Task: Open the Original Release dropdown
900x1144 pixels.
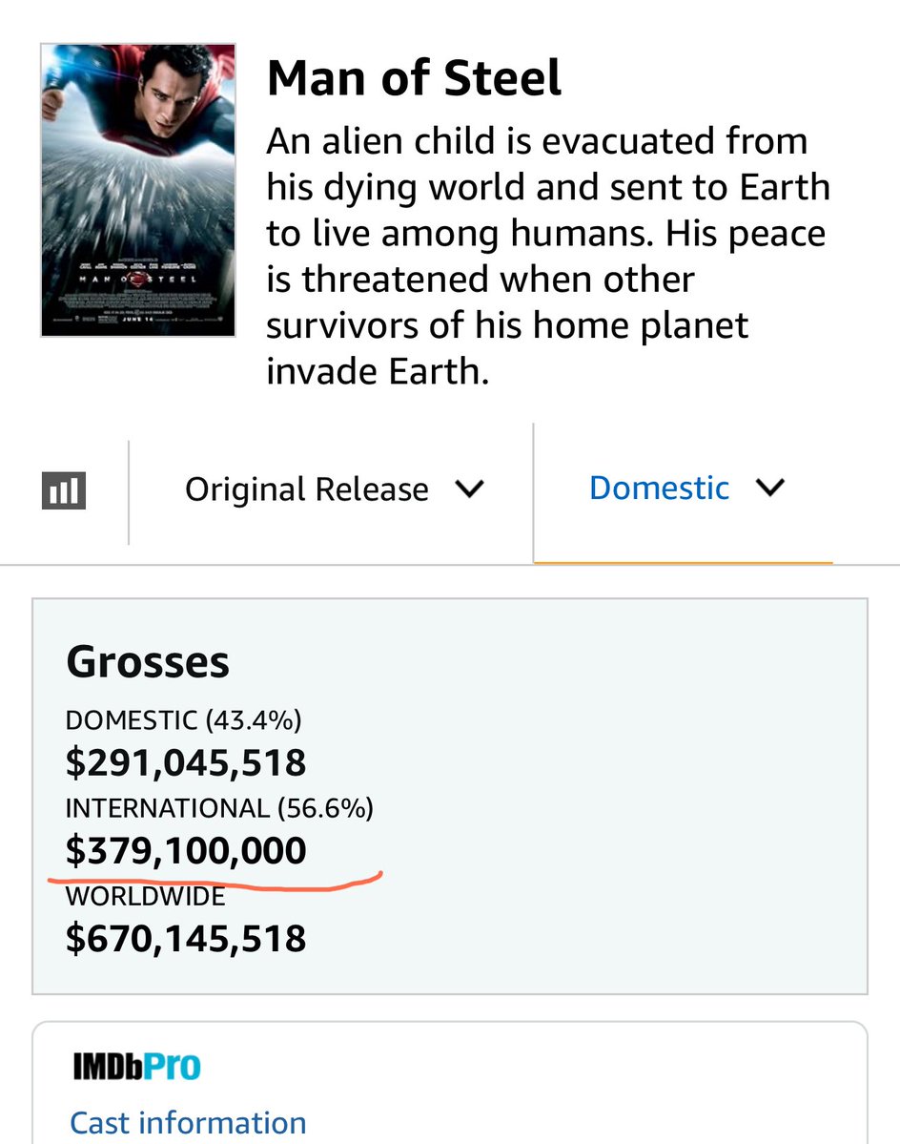Action: pyautogui.click(x=334, y=489)
